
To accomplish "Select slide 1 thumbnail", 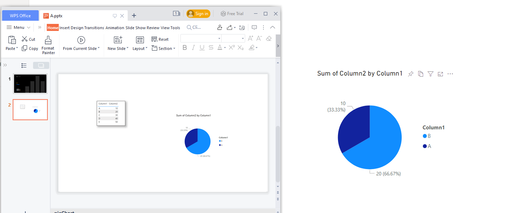I will (30, 84).
